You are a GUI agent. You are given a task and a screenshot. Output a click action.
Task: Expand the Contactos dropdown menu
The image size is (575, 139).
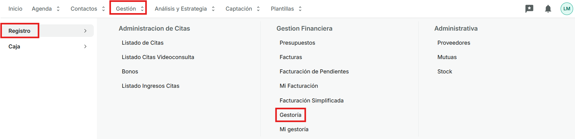pyautogui.click(x=88, y=9)
